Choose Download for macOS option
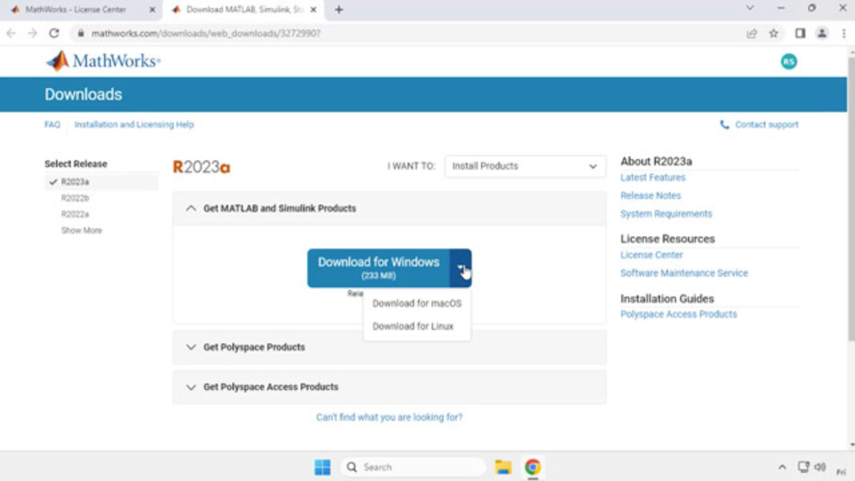855x481 pixels. click(x=417, y=303)
